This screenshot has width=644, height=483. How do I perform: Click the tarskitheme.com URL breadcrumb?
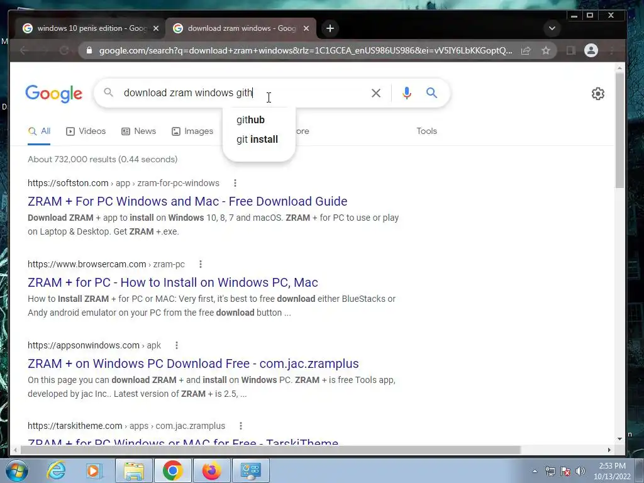tap(126, 426)
